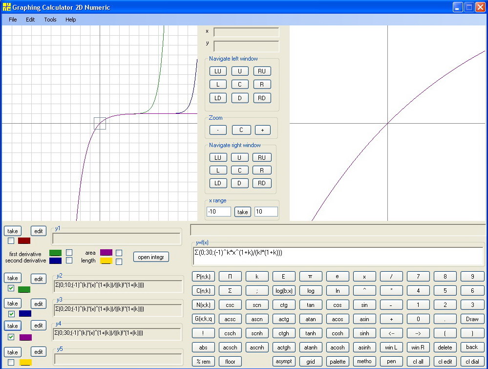
Task: Toggle the area checkbox
Action: point(119,253)
